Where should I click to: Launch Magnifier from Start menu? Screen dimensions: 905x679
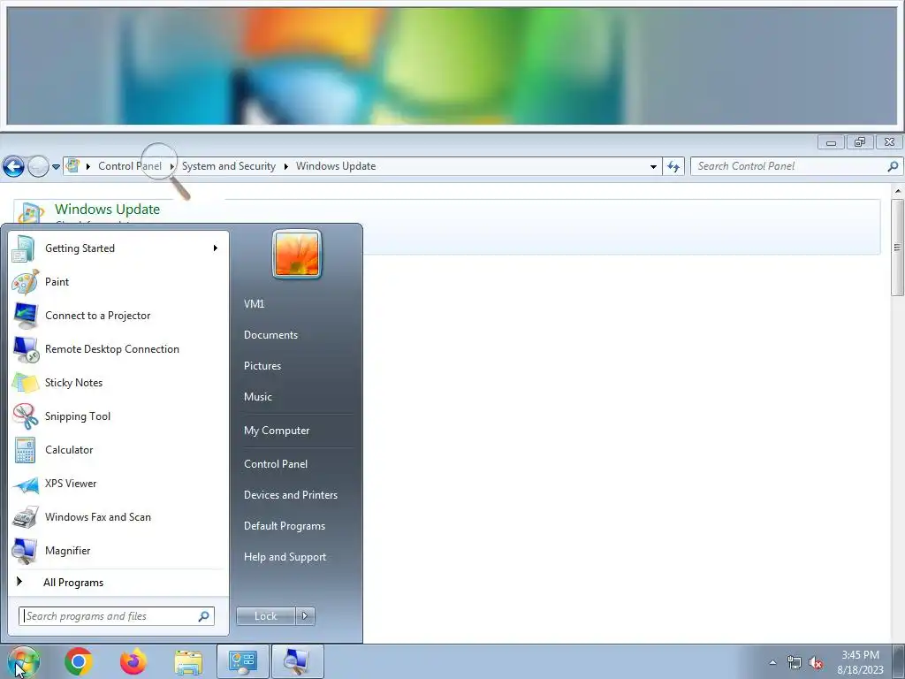point(118,550)
